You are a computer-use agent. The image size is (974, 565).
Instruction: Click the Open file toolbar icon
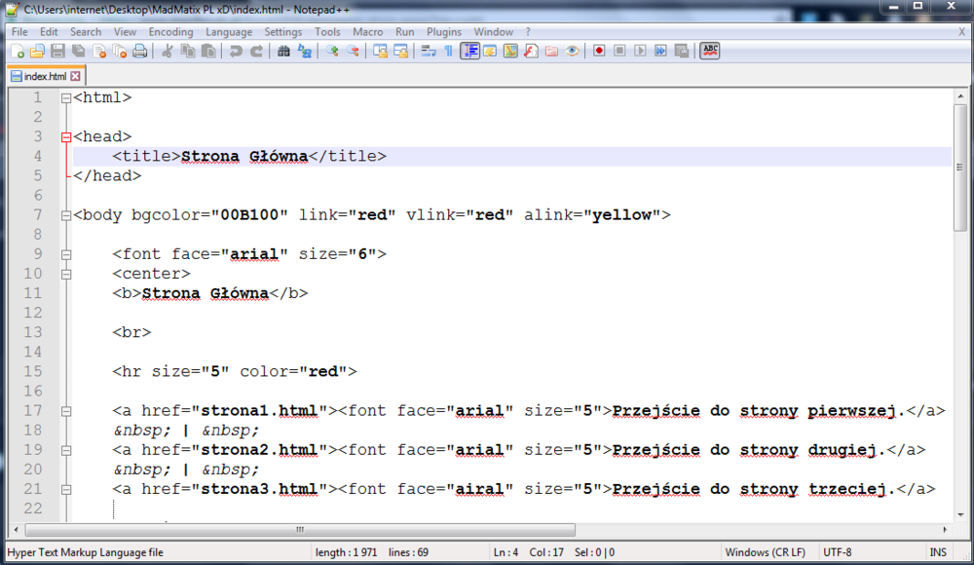[x=37, y=51]
